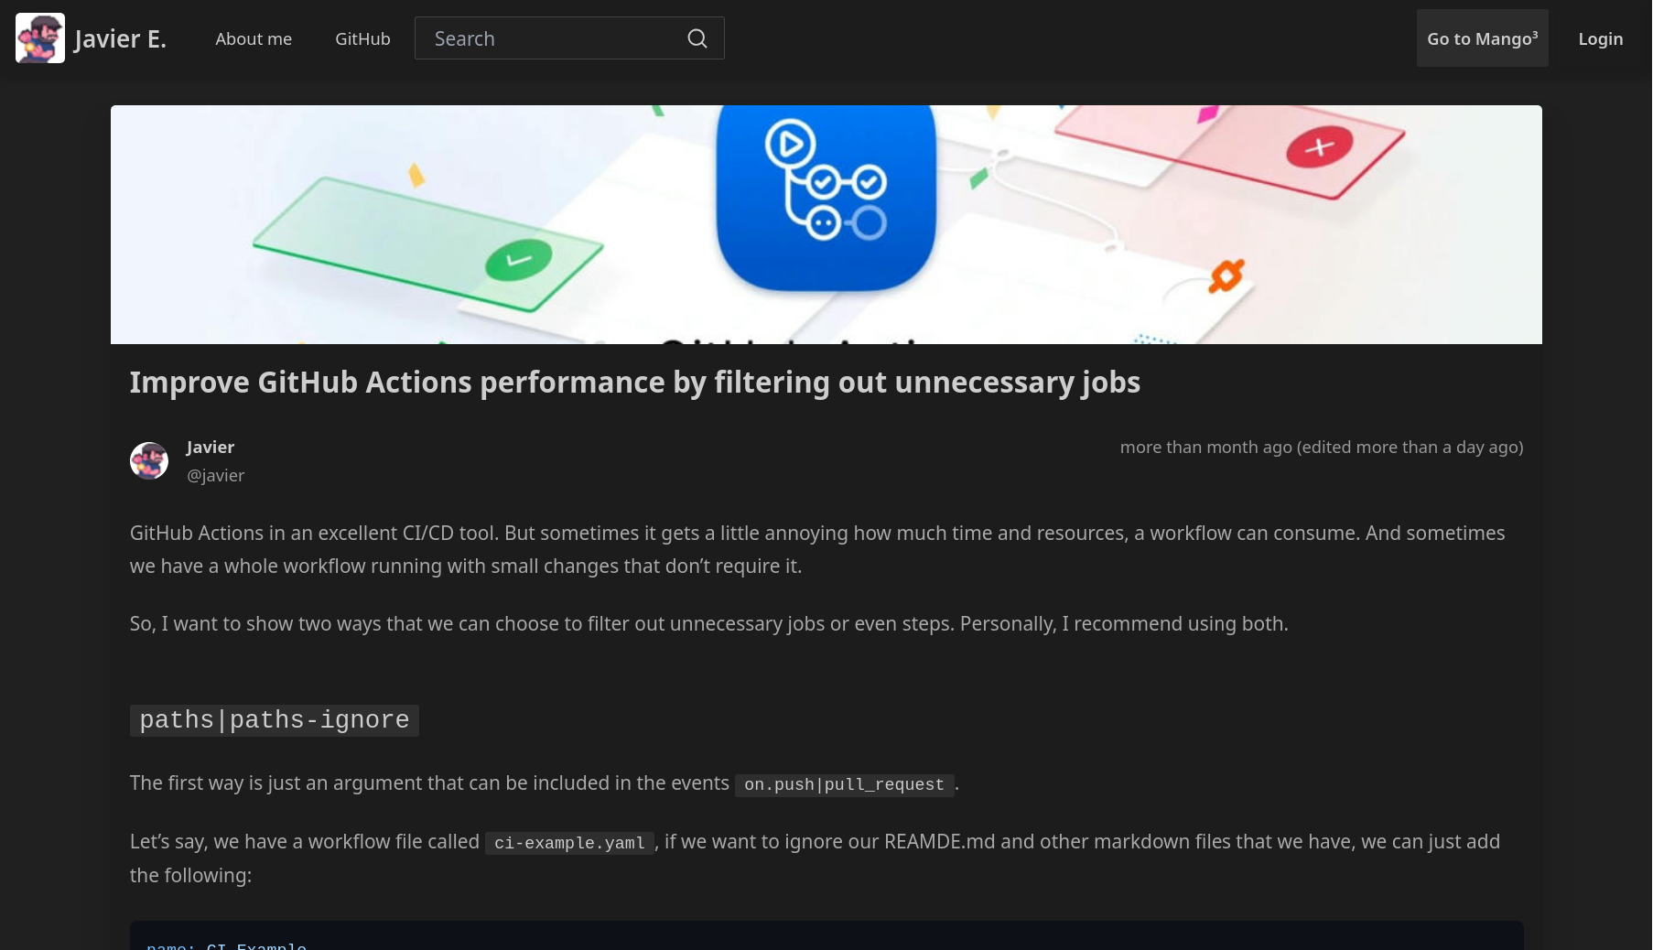Viewport: 1653px width, 950px height.
Task: Click the Javier E. site logo avatar
Action: [x=40, y=38]
